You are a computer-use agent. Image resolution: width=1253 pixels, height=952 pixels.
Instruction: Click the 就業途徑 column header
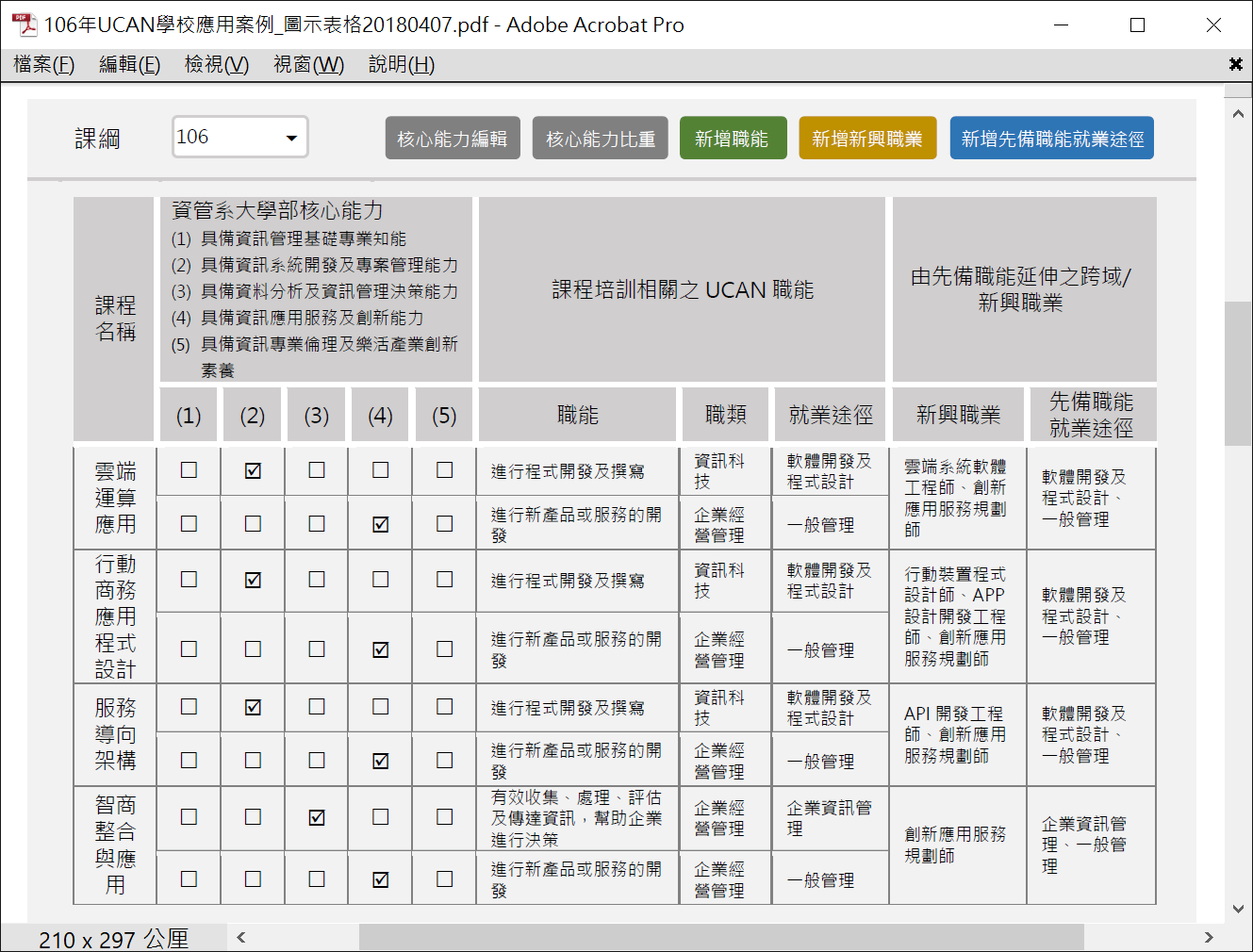click(831, 415)
